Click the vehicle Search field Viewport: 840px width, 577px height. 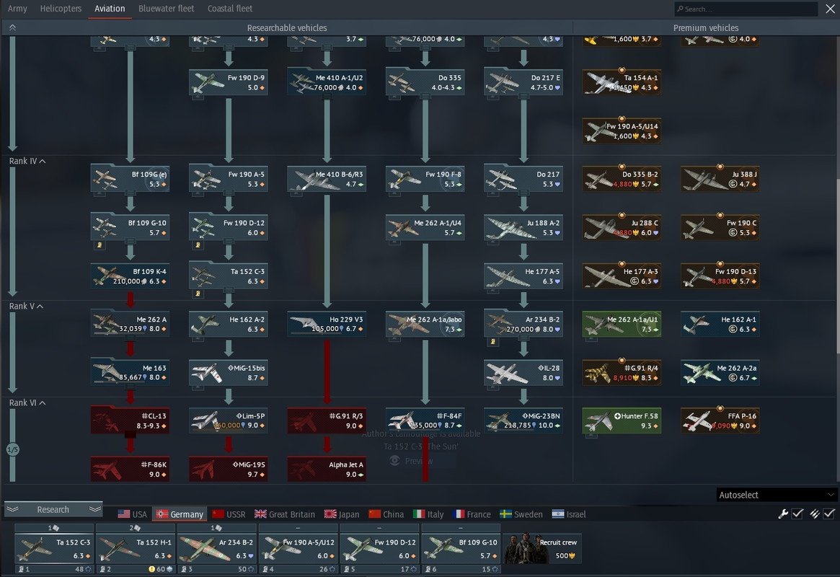[x=746, y=9]
